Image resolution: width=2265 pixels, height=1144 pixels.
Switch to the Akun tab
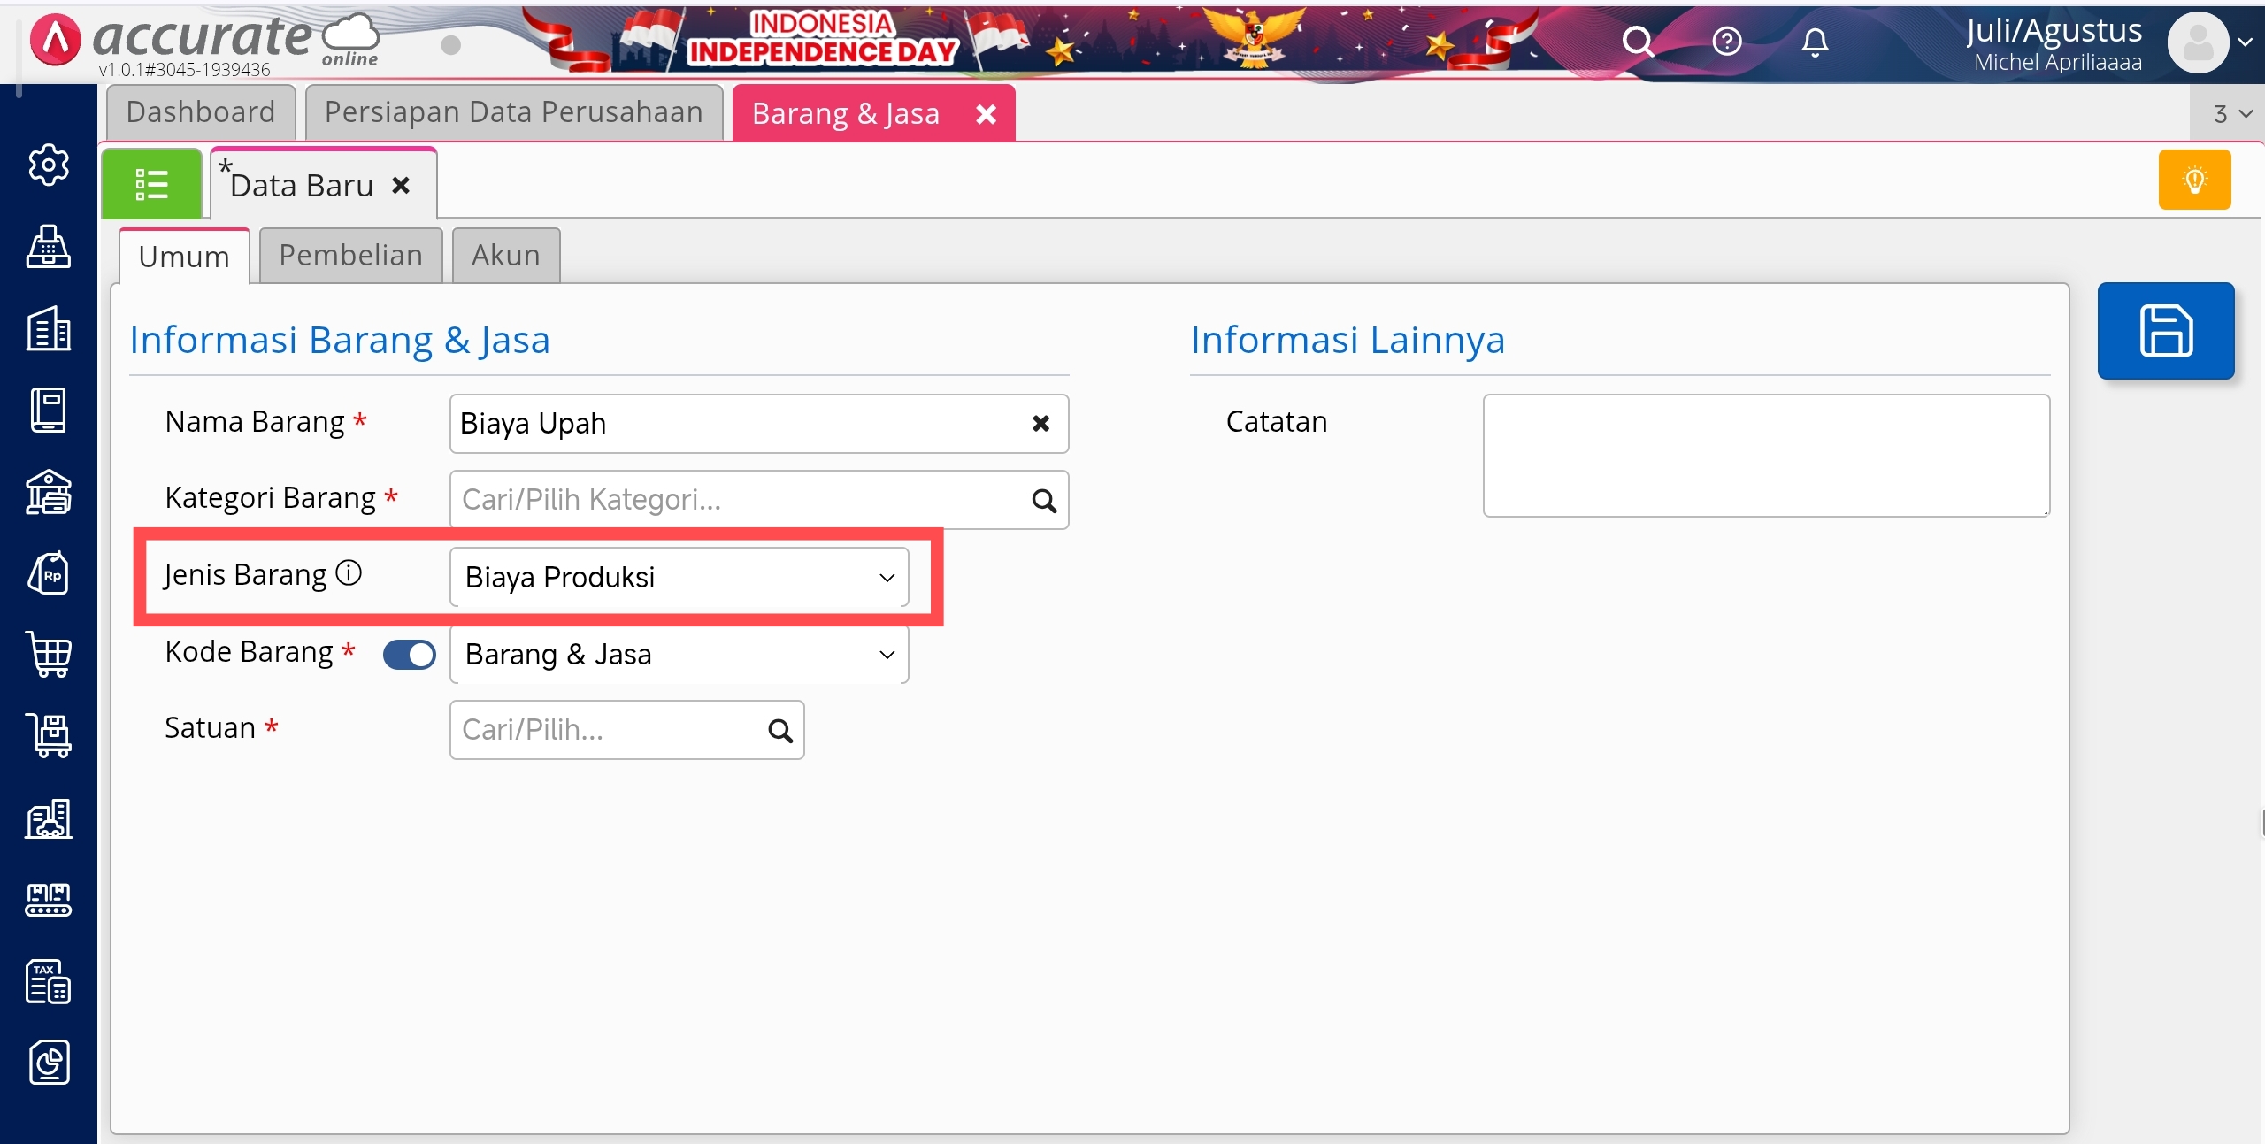point(505,255)
